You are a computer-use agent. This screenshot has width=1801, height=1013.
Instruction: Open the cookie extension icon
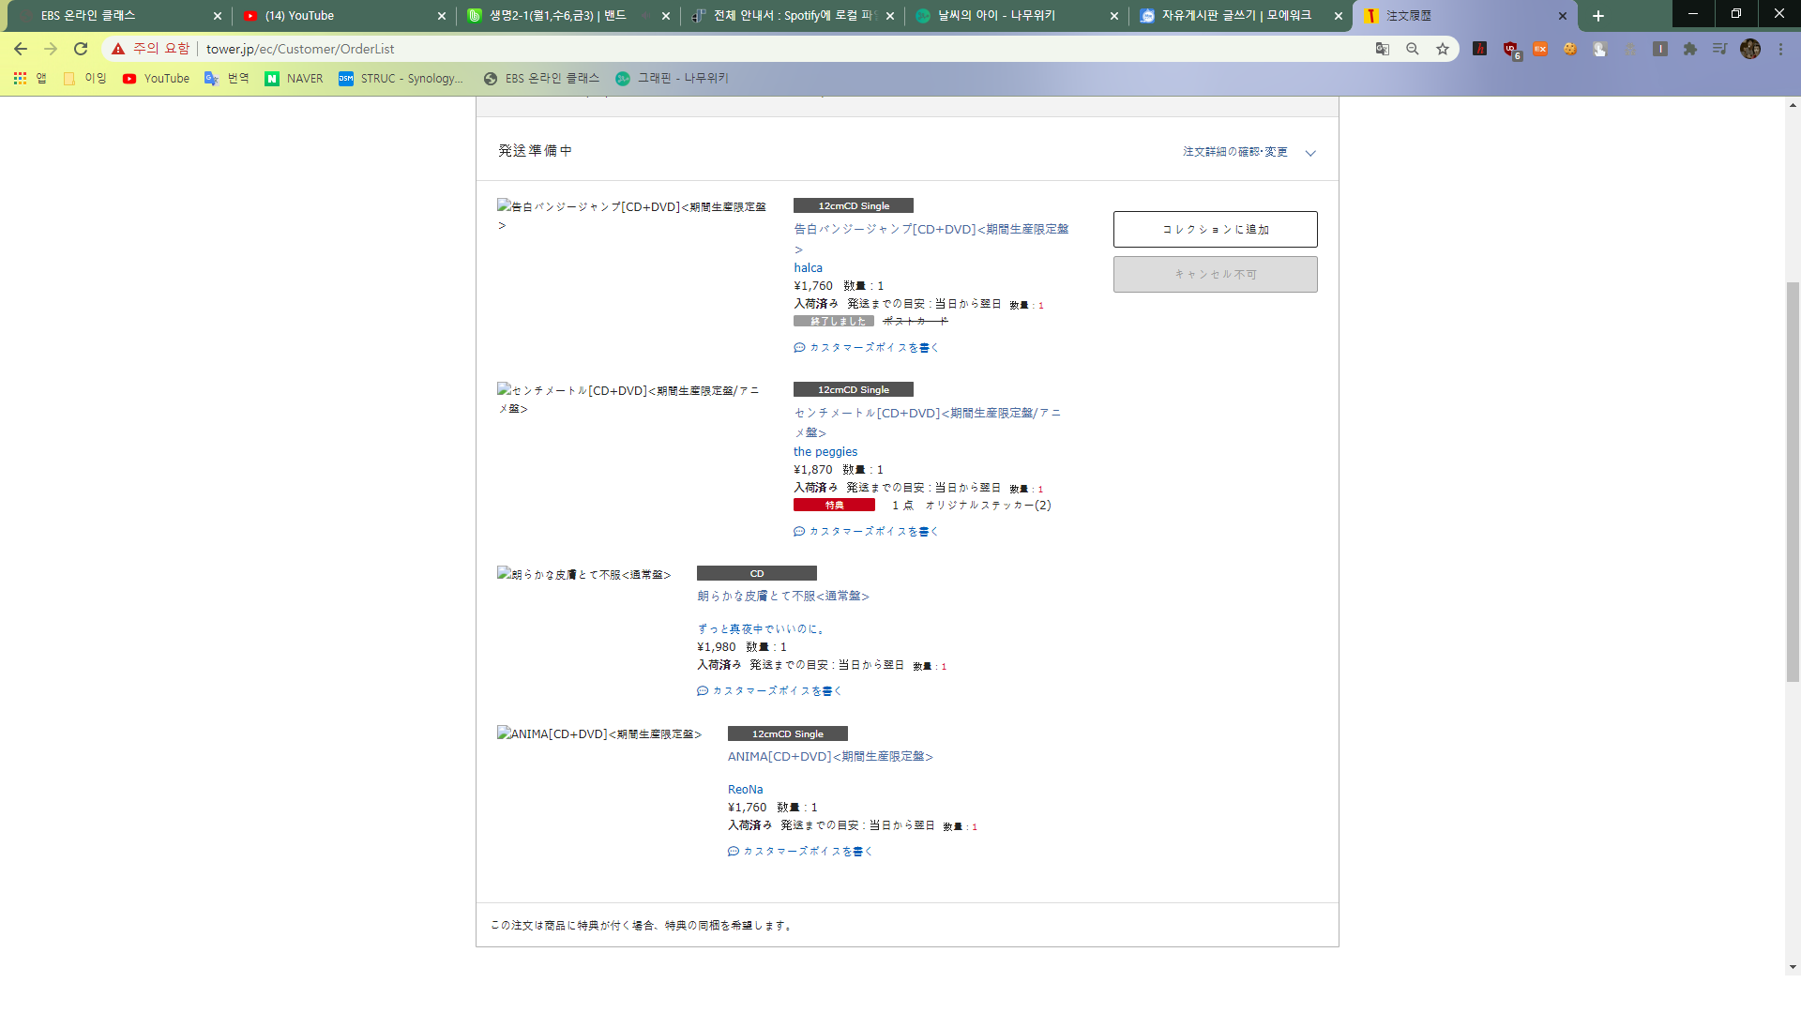point(1570,49)
